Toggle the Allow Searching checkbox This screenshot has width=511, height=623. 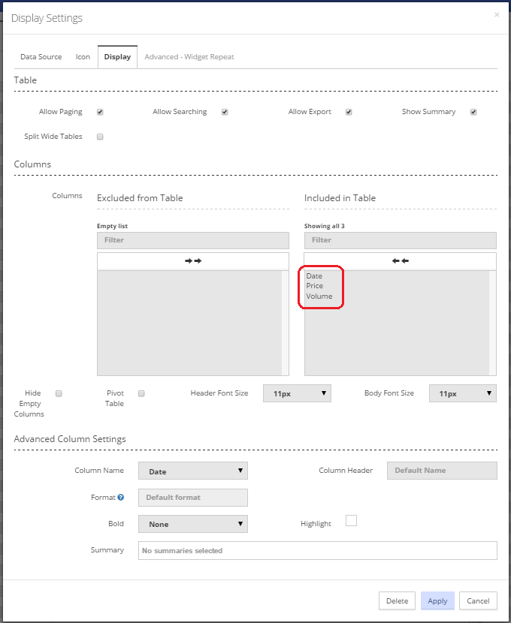pos(225,112)
